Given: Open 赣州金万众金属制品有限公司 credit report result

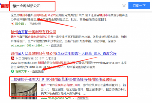Looking at the screenshot, I should coord(64,53).
